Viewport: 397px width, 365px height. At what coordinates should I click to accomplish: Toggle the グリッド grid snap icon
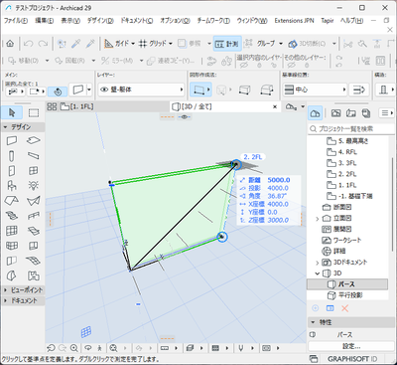143,44
